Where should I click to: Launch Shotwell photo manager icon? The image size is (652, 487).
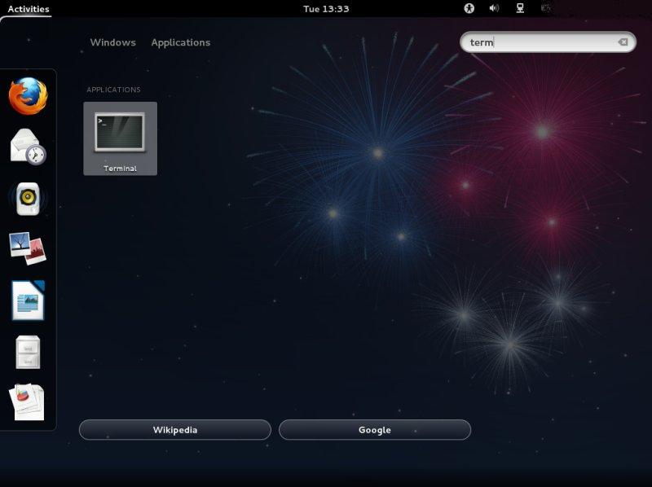point(29,248)
